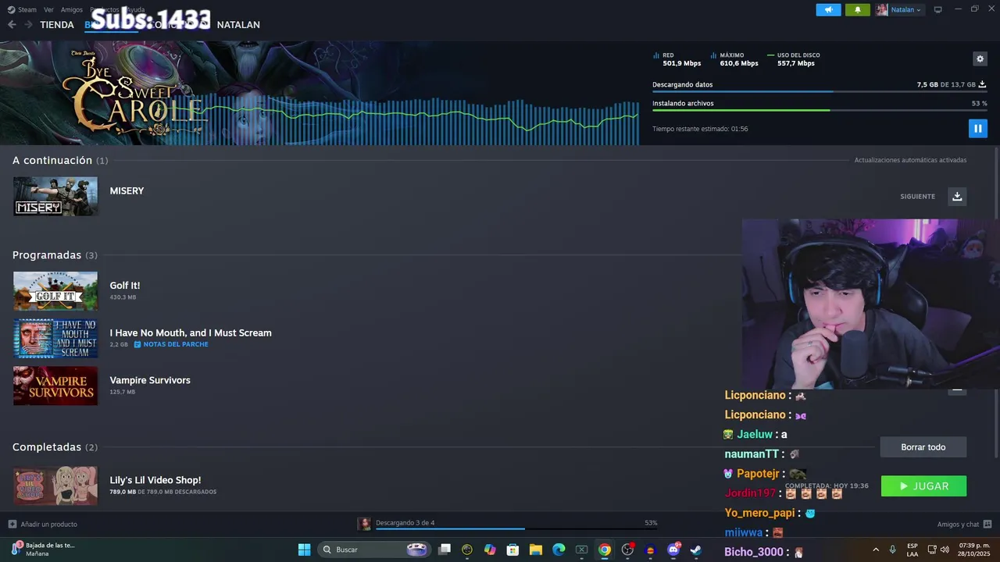The width and height of the screenshot is (1000, 562).
Task: Open Google Chrome from the taskbar
Action: pyautogui.click(x=605, y=550)
